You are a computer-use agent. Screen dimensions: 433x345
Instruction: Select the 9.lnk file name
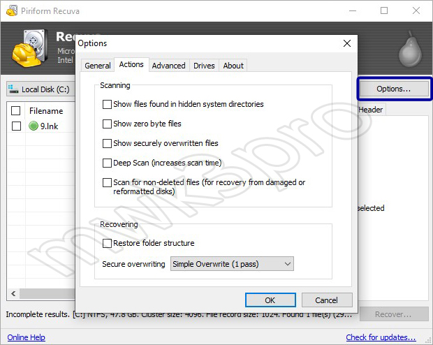pyautogui.click(x=49, y=126)
